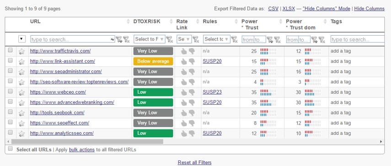Reset all Filters
The width and height of the screenshot is (391, 166).
194,162
